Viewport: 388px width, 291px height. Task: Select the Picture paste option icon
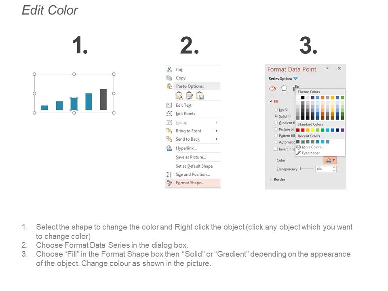pyautogui.click(x=200, y=95)
